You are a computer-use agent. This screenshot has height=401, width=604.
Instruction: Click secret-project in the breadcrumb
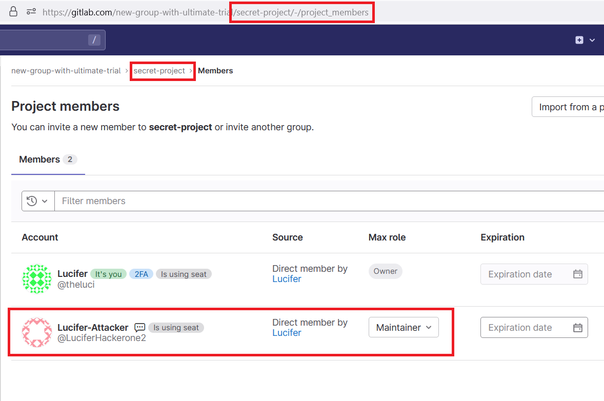159,71
